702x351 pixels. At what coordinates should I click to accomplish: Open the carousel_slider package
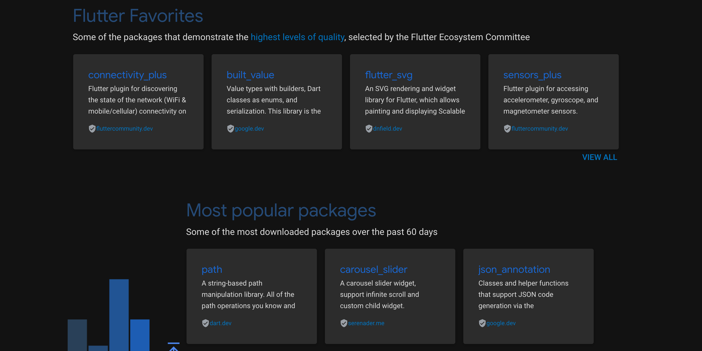pos(373,270)
